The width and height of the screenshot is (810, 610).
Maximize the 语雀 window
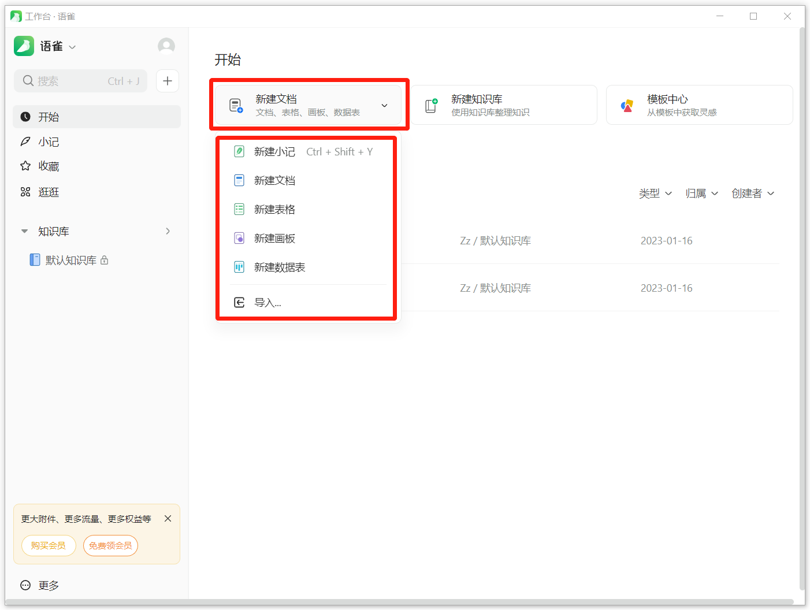click(x=753, y=16)
